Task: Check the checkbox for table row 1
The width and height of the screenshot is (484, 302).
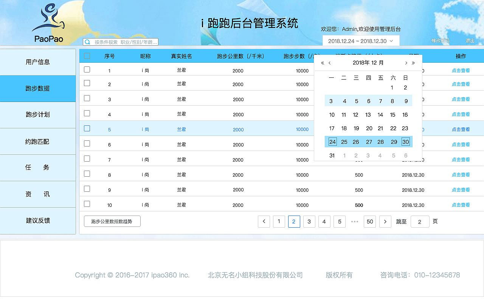Action: coord(87,69)
